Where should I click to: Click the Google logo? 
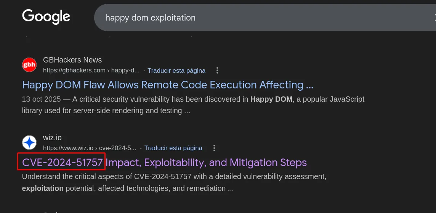(46, 17)
